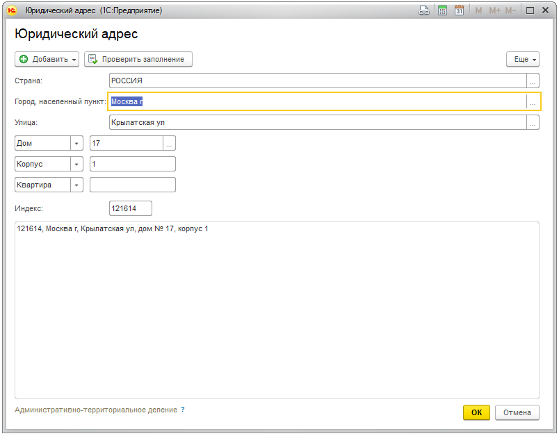Click the print icon in title bar
The width and height of the screenshot is (559, 436).
[x=424, y=11]
